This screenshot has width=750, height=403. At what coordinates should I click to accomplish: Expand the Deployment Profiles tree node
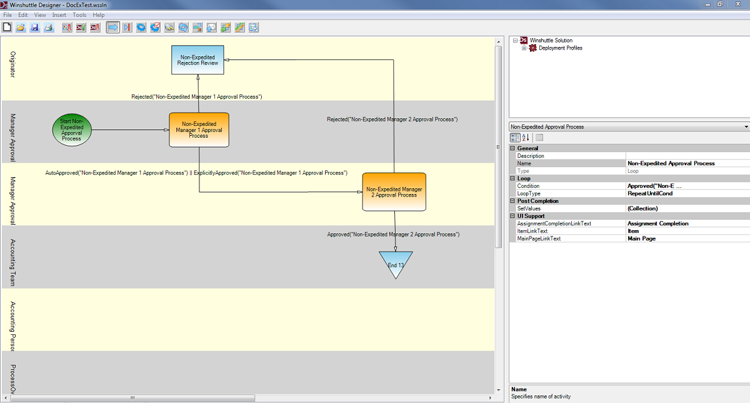click(524, 48)
